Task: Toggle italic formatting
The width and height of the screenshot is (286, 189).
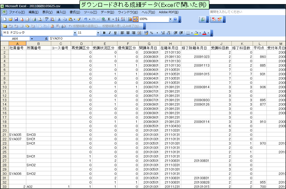Action: (110, 33)
